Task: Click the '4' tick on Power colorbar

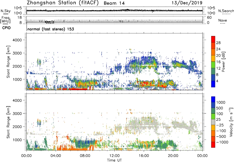Action: click(x=217, y=81)
